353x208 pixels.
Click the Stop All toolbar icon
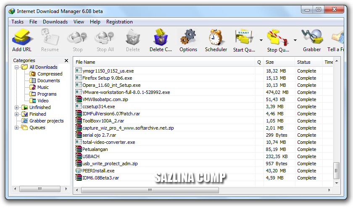[105, 37]
